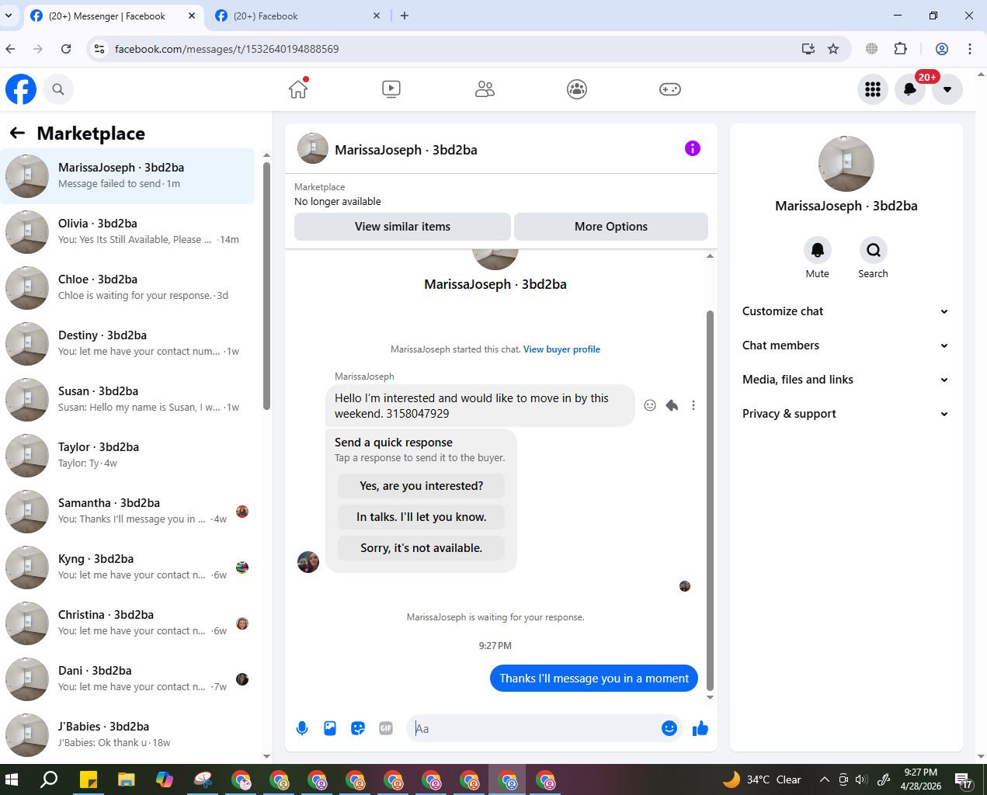Open the Christina · 3bd2ba conversation
This screenshot has width=987, height=795.
(127, 623)
